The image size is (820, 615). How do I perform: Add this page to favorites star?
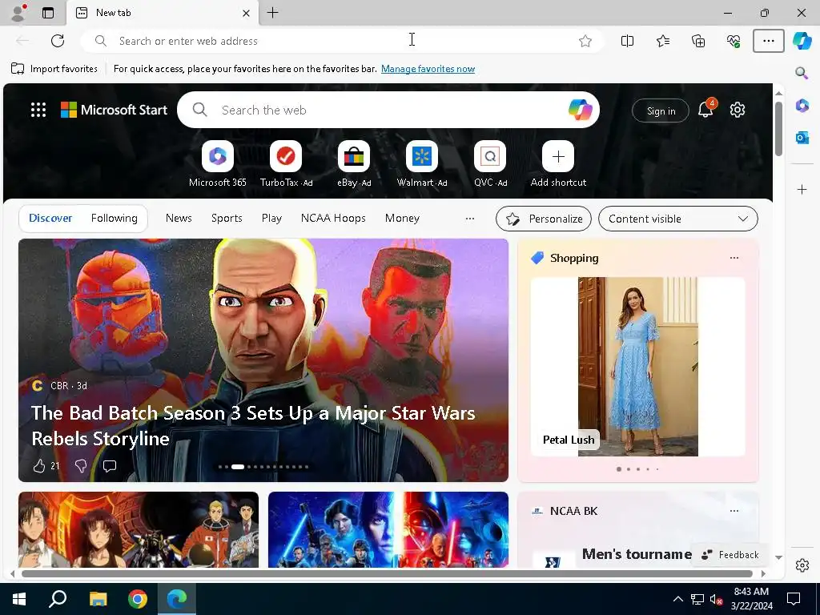tap(585, 41)
